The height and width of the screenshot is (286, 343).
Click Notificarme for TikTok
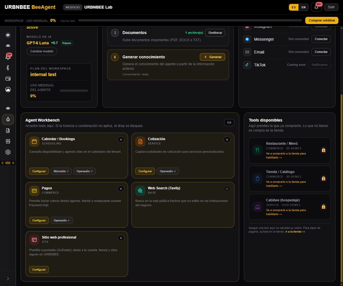pos(320,65)
